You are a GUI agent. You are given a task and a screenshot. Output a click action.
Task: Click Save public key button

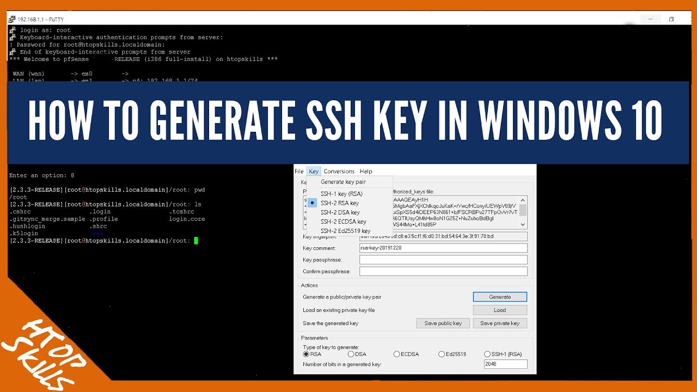pos(443,323)
